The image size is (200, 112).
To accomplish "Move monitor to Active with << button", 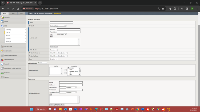I will point(65,70).
